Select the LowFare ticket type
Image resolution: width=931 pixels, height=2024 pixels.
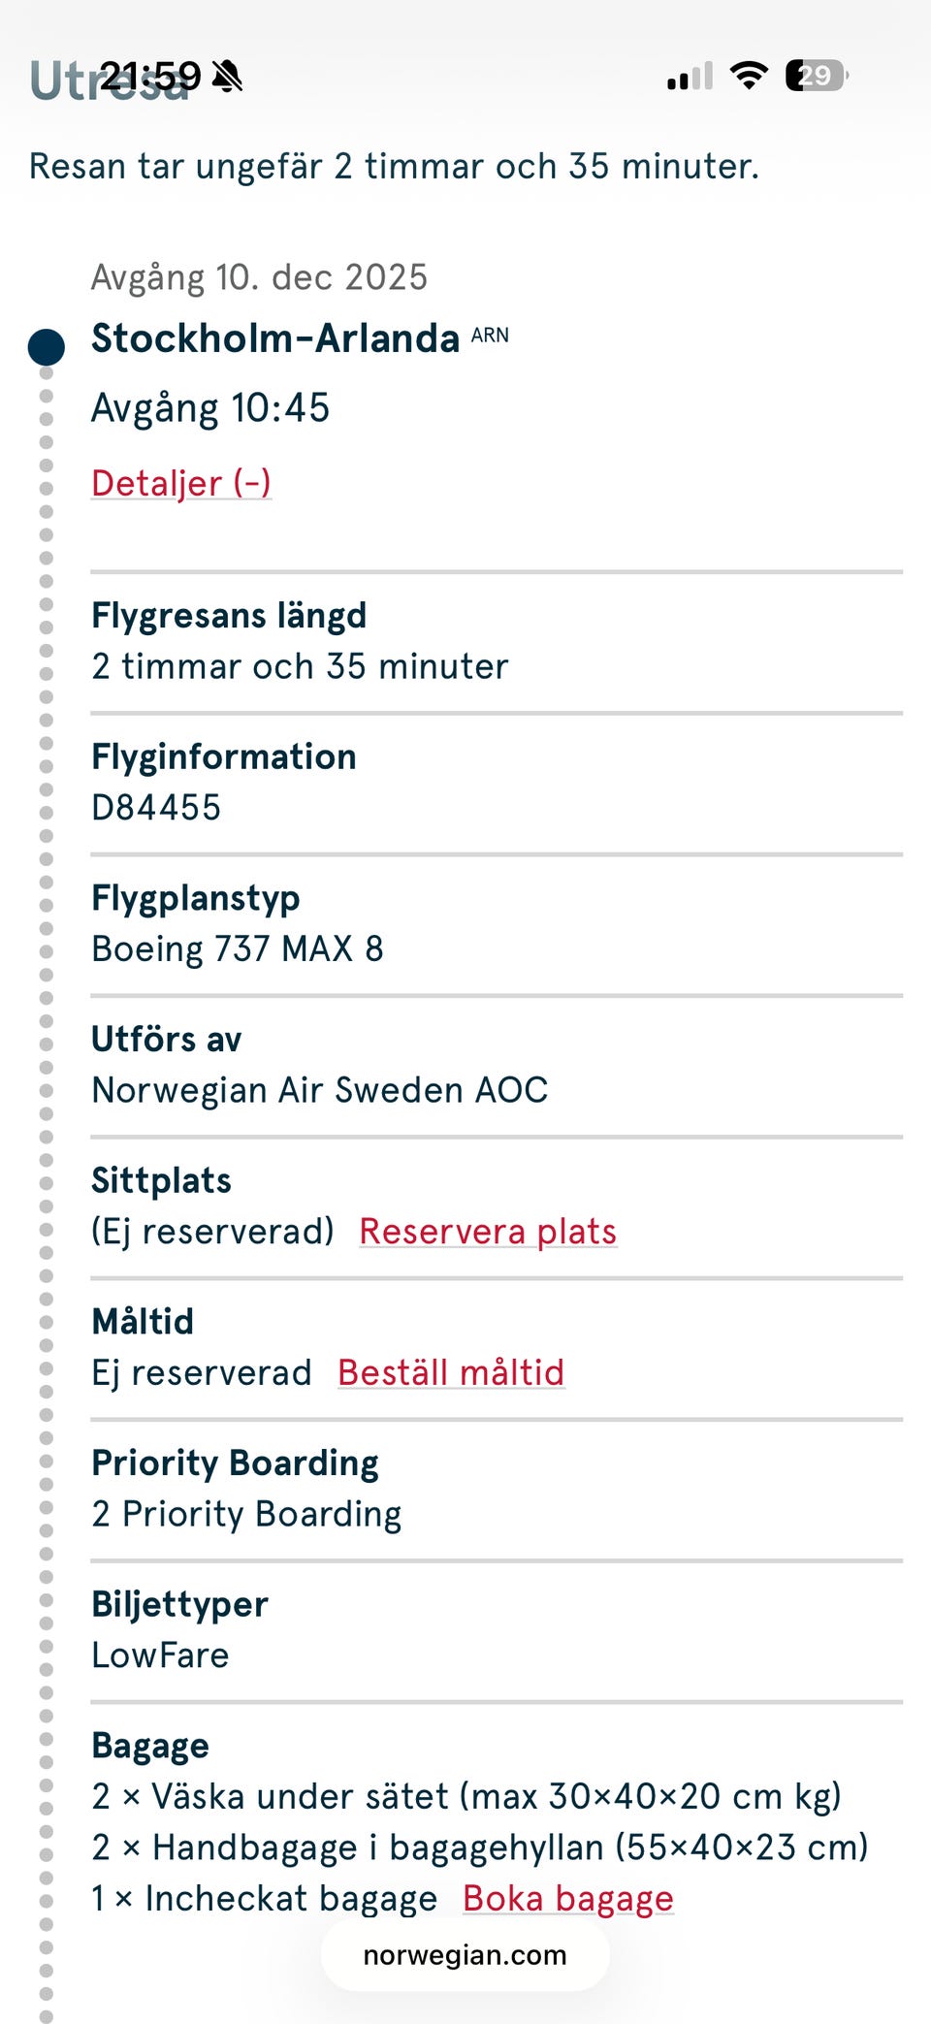(x=160, y=1655)
